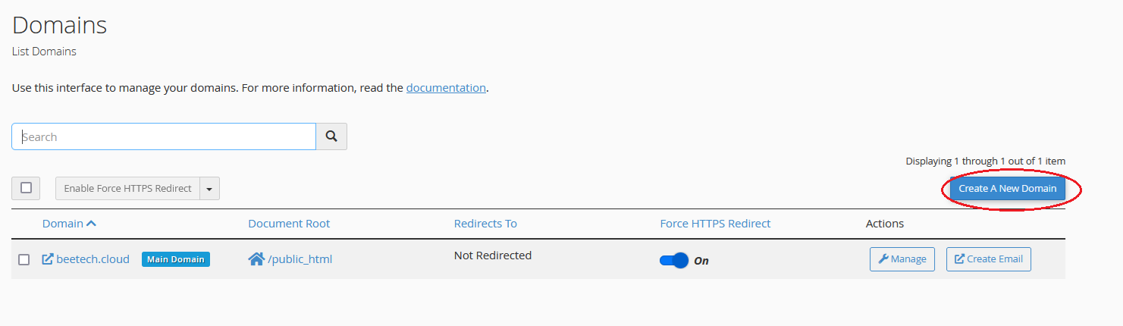The image size is (1123, 326).
Task: Click Enable Force HTTPS Redirect button
Action: coord(127,189)
